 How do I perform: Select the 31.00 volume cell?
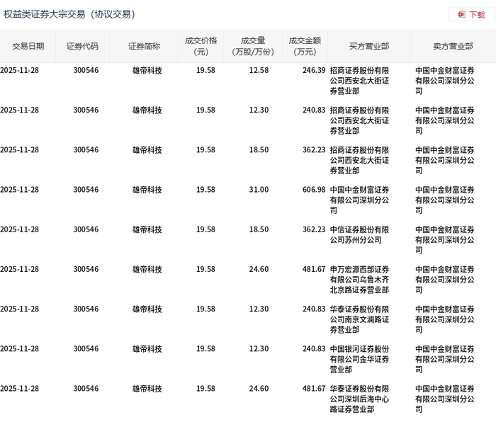[259, 190]
